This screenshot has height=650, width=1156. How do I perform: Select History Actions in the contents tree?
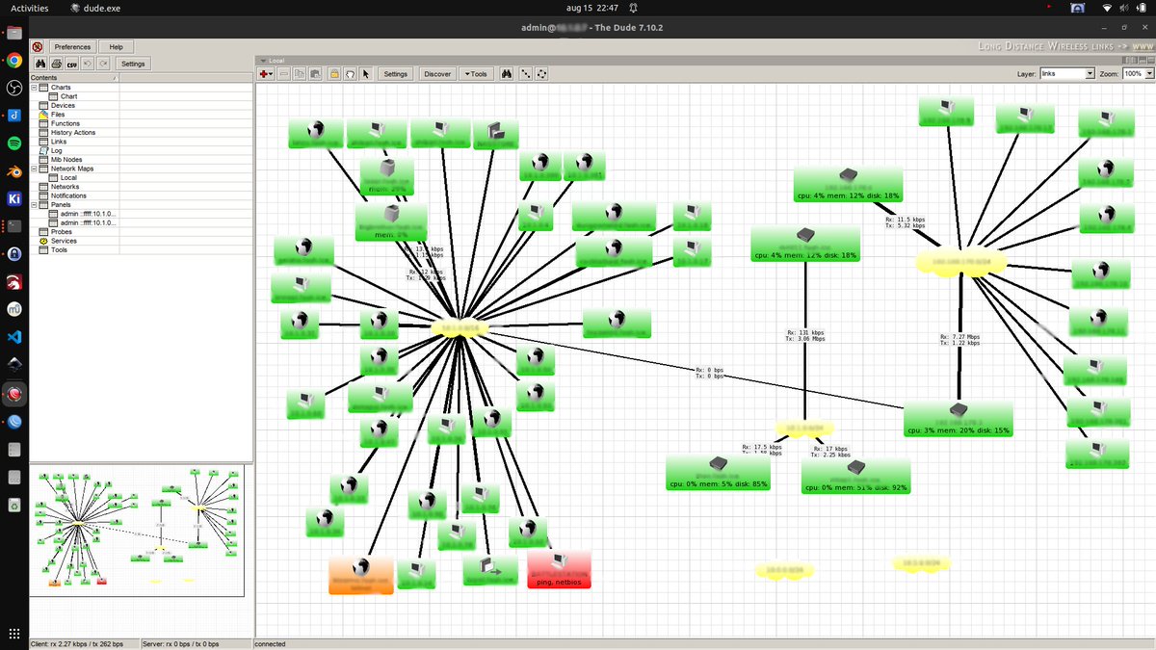[x=73, y=133]
